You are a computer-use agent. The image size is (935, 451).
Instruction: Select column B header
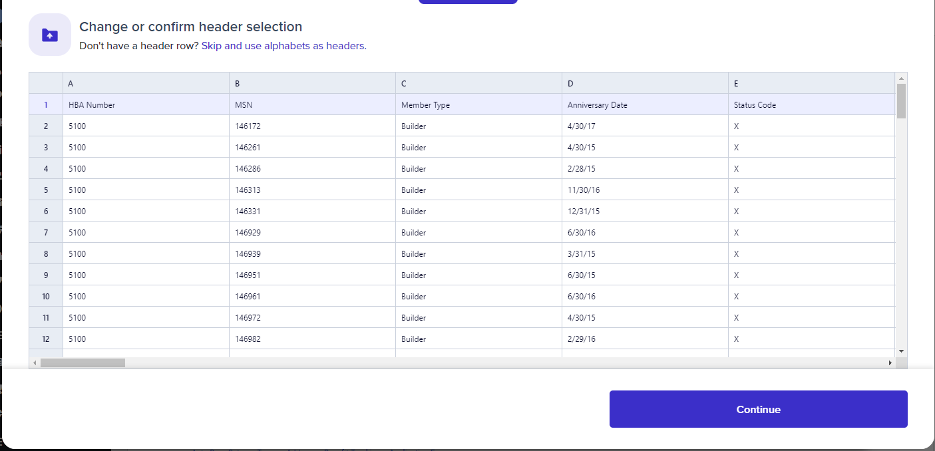[x=312, y=83]
